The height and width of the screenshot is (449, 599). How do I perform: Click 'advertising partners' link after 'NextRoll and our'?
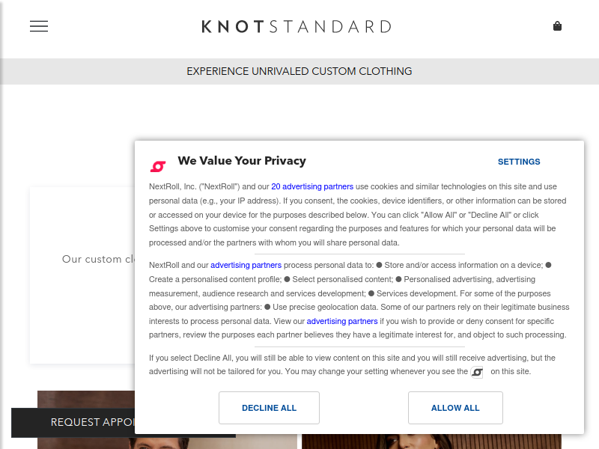pyautogui.click(x=246, y=265)
